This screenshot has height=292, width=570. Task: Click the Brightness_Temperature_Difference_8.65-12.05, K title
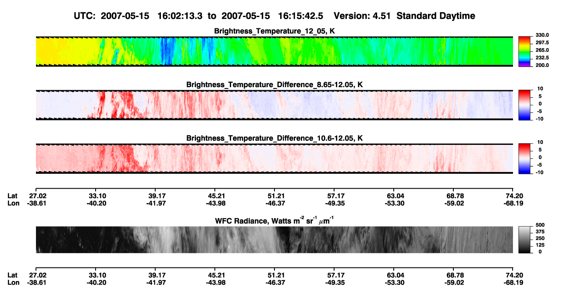tap(274, 84)
